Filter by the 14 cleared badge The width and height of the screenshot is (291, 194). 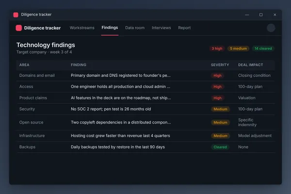263,48
